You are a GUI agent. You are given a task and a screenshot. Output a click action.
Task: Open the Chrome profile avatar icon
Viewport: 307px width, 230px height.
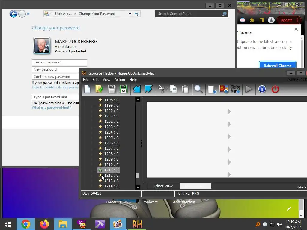(271, 20)
